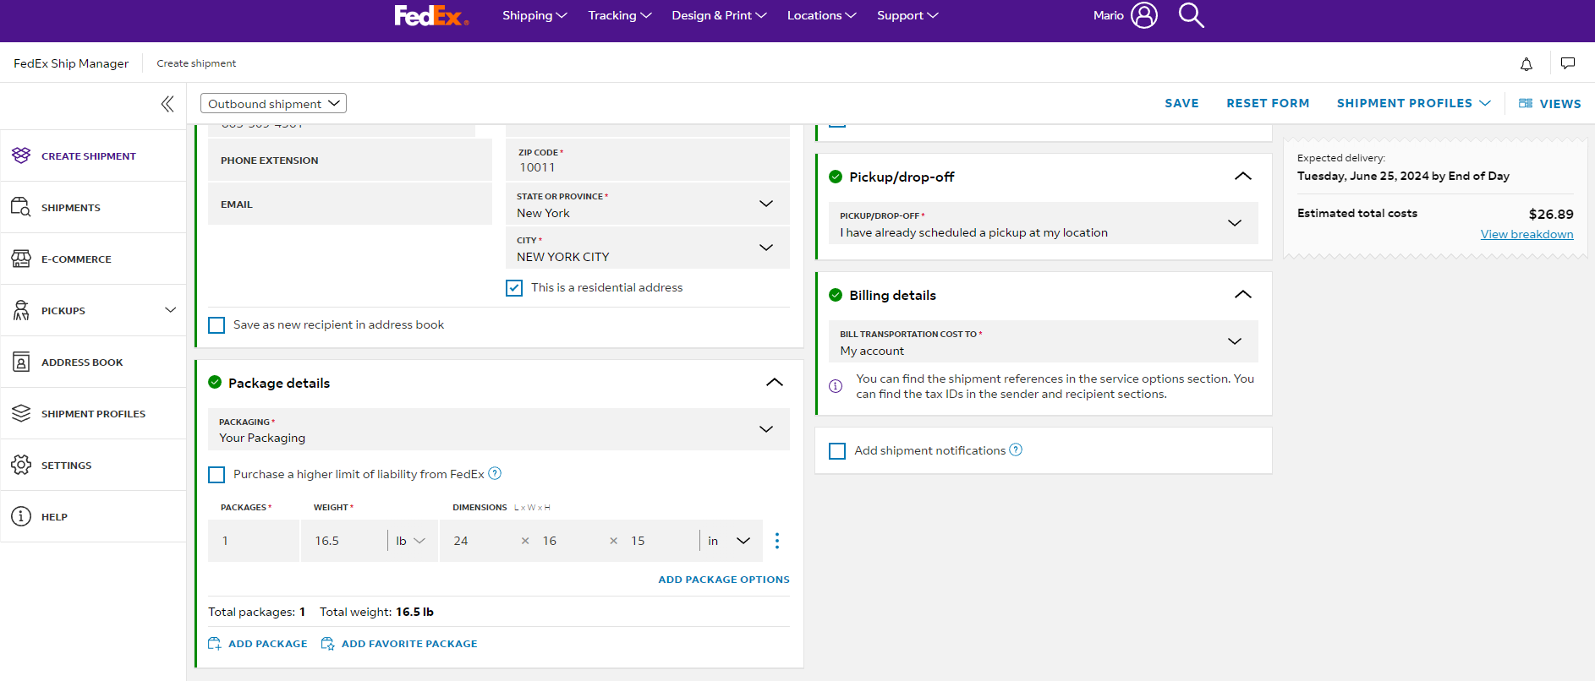Open help for shipment notifications
1595x681 pixels.
[1017, 449]
